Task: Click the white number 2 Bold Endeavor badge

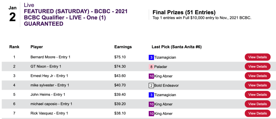Action: point(151,85)
